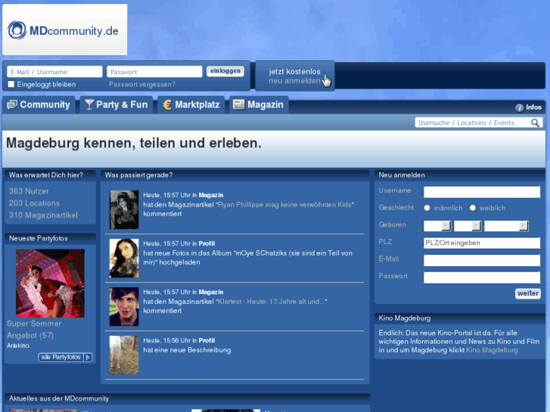Click avatar of Klartext article commenter
The height and width of the screenshot is (412, 550).
tap(124, 306)
